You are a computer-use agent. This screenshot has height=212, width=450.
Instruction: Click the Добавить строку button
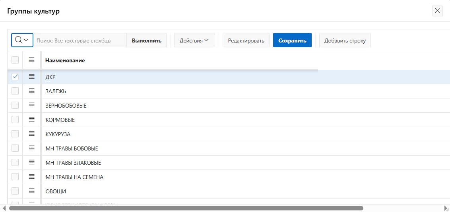[x=345, y=40]
